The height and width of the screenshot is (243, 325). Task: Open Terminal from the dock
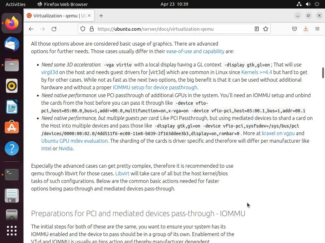coord(12,175)
